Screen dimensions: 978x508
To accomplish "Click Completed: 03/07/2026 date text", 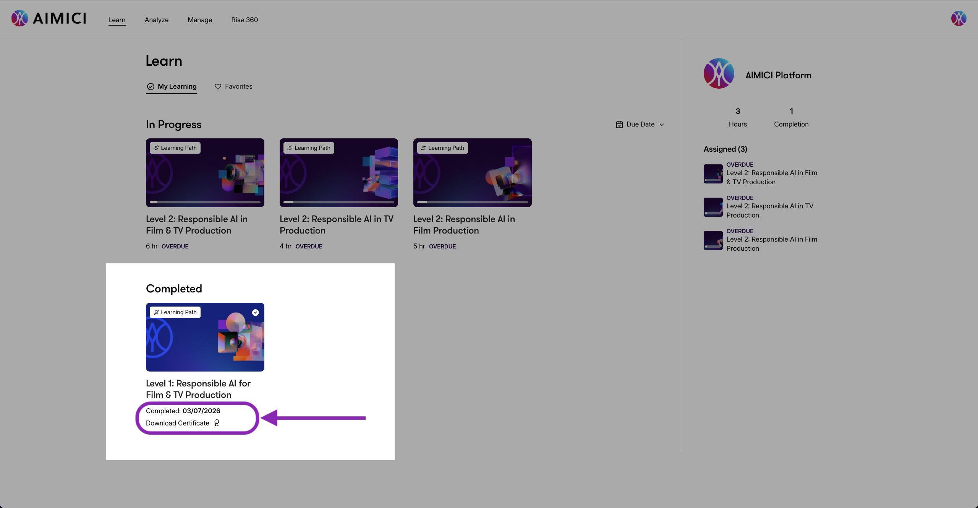I will 183,411.
